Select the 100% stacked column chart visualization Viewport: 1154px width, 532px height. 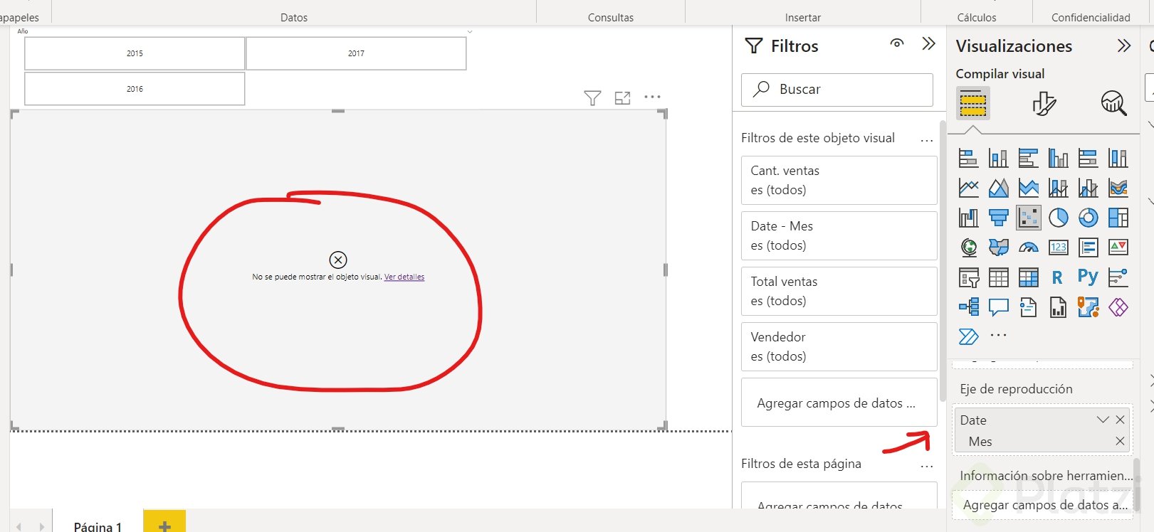1118,158
